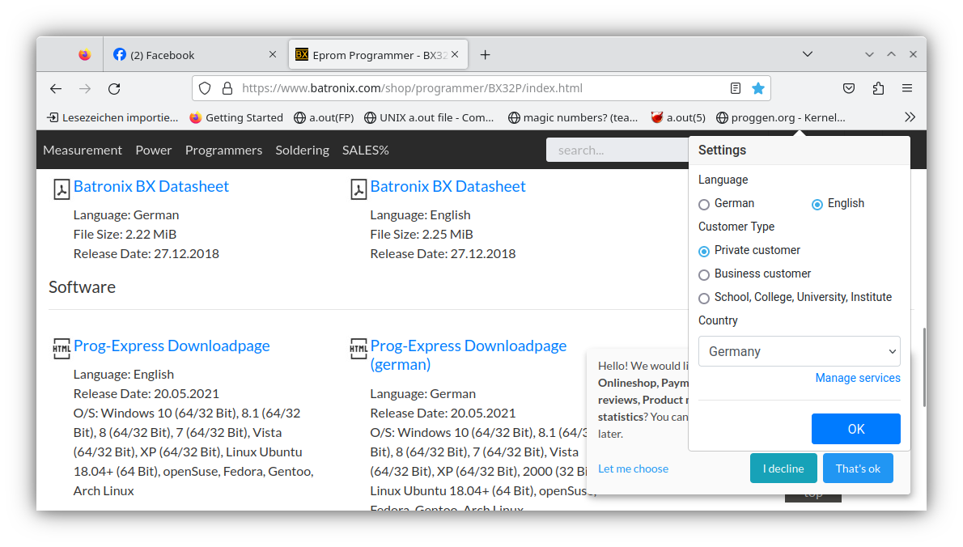The height and width of the screenshot is (547, 963).
Task: Click the HTML icon beside Prog-Express Downloadpage
Action: (62, 346)
